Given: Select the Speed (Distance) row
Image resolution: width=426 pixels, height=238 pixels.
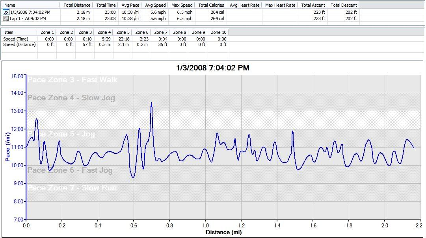Looking at the screenshot, I should pos(19,44).
